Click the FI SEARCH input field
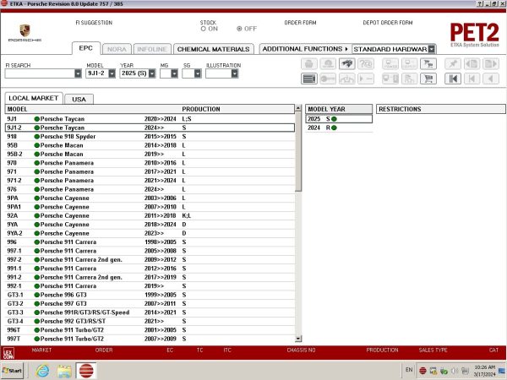 (40, 73)
